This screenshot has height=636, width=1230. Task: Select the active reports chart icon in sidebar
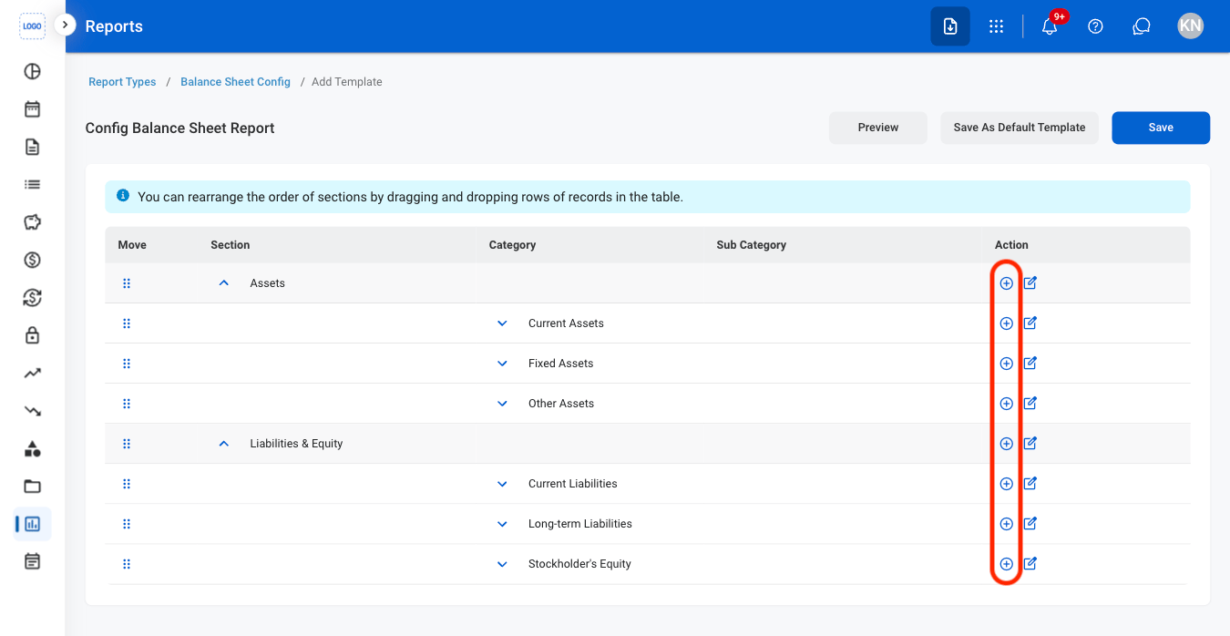[x=33, y=524]
